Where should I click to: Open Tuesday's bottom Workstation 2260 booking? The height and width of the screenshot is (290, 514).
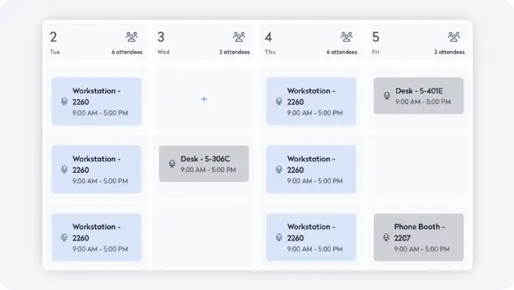[x=97, y=237]
